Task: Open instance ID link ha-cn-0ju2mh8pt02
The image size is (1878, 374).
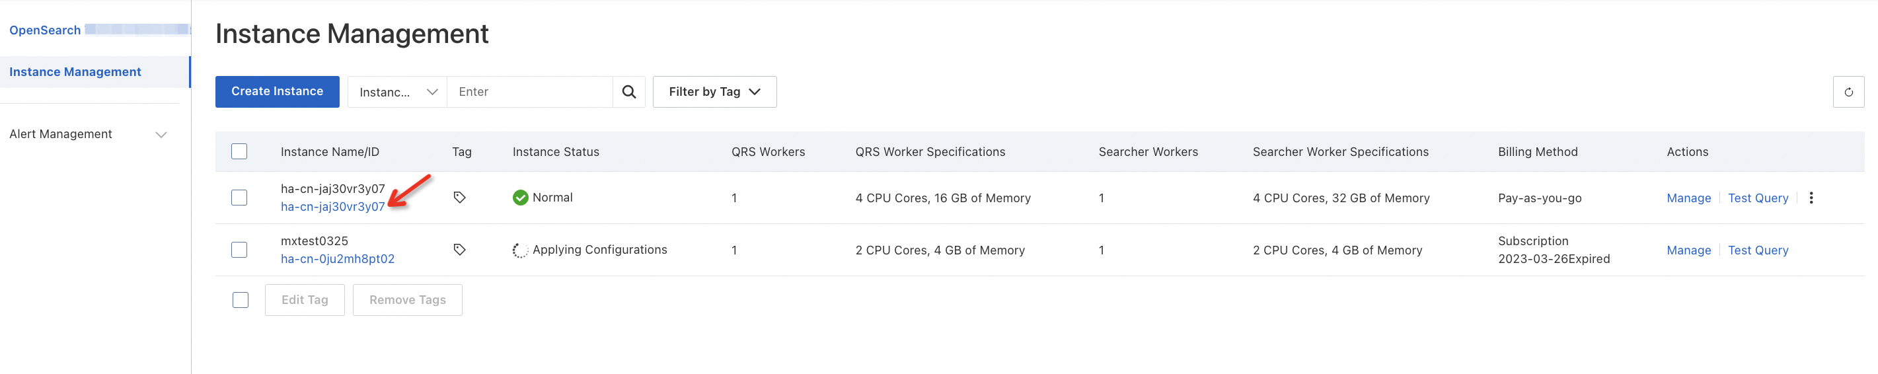Action: (338, 259)
